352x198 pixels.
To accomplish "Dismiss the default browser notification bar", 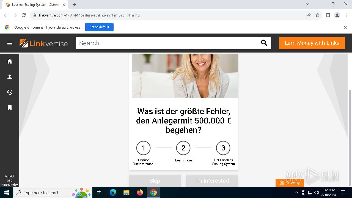I will 345,27.
